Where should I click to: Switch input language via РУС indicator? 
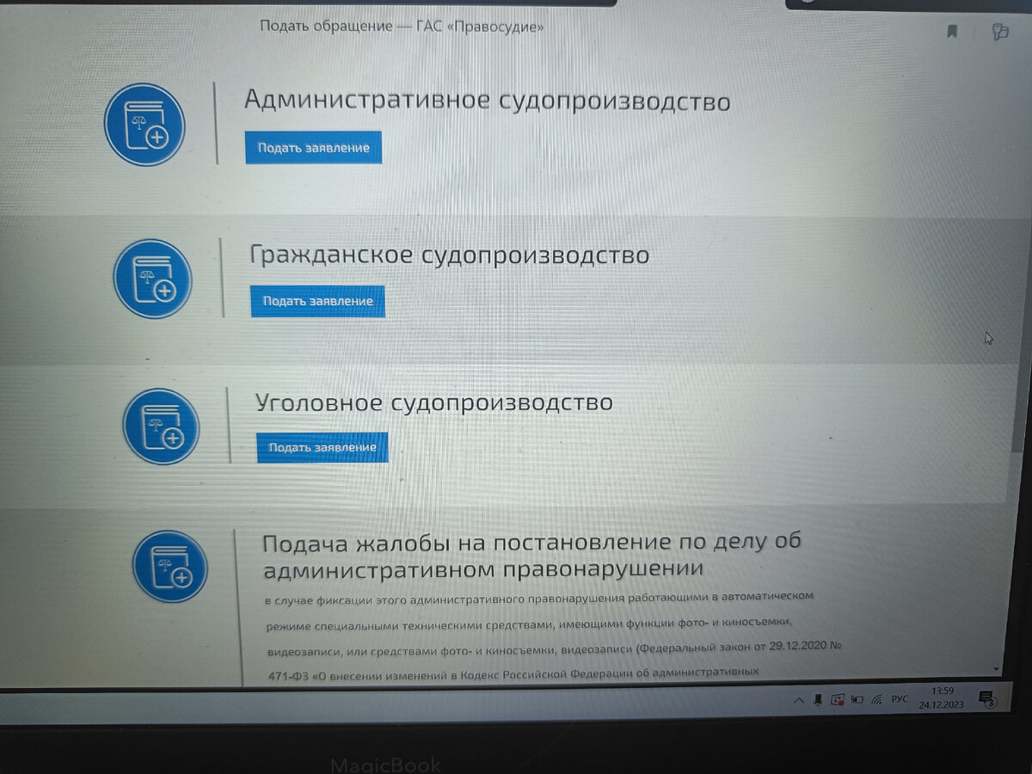point(900,699)
